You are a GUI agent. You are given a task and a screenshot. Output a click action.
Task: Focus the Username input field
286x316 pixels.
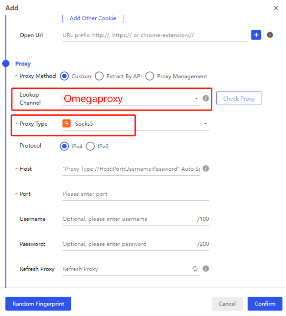(x=136, y=219)
